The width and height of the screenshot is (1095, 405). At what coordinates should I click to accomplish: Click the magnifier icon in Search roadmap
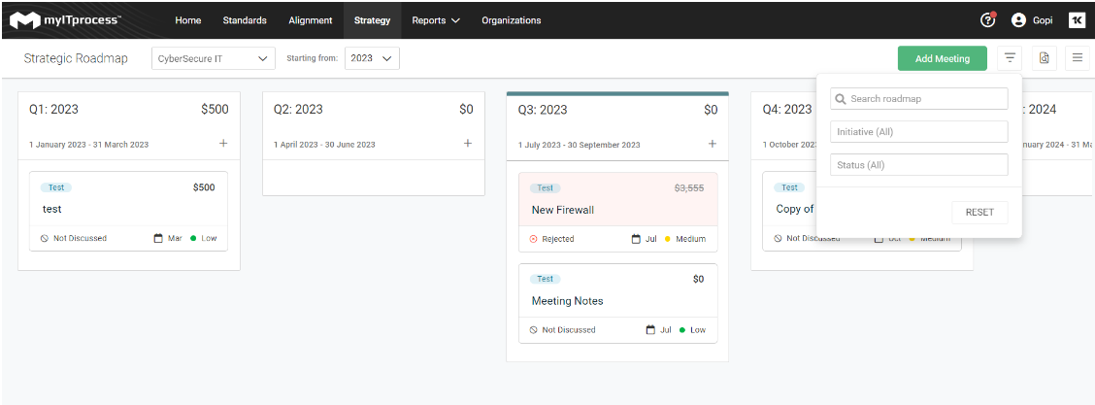(841, 99)
